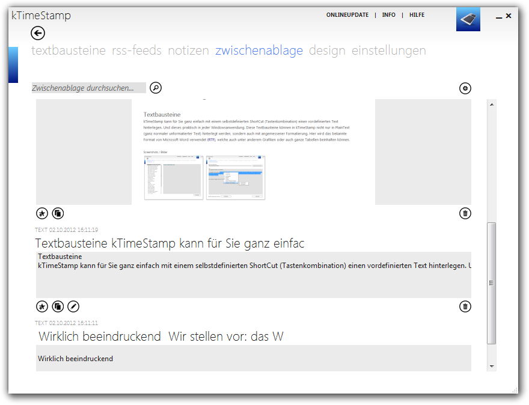The image size is (529, 405).
Task: Switch to the textbausteine tab
Action: click(69, 50)
